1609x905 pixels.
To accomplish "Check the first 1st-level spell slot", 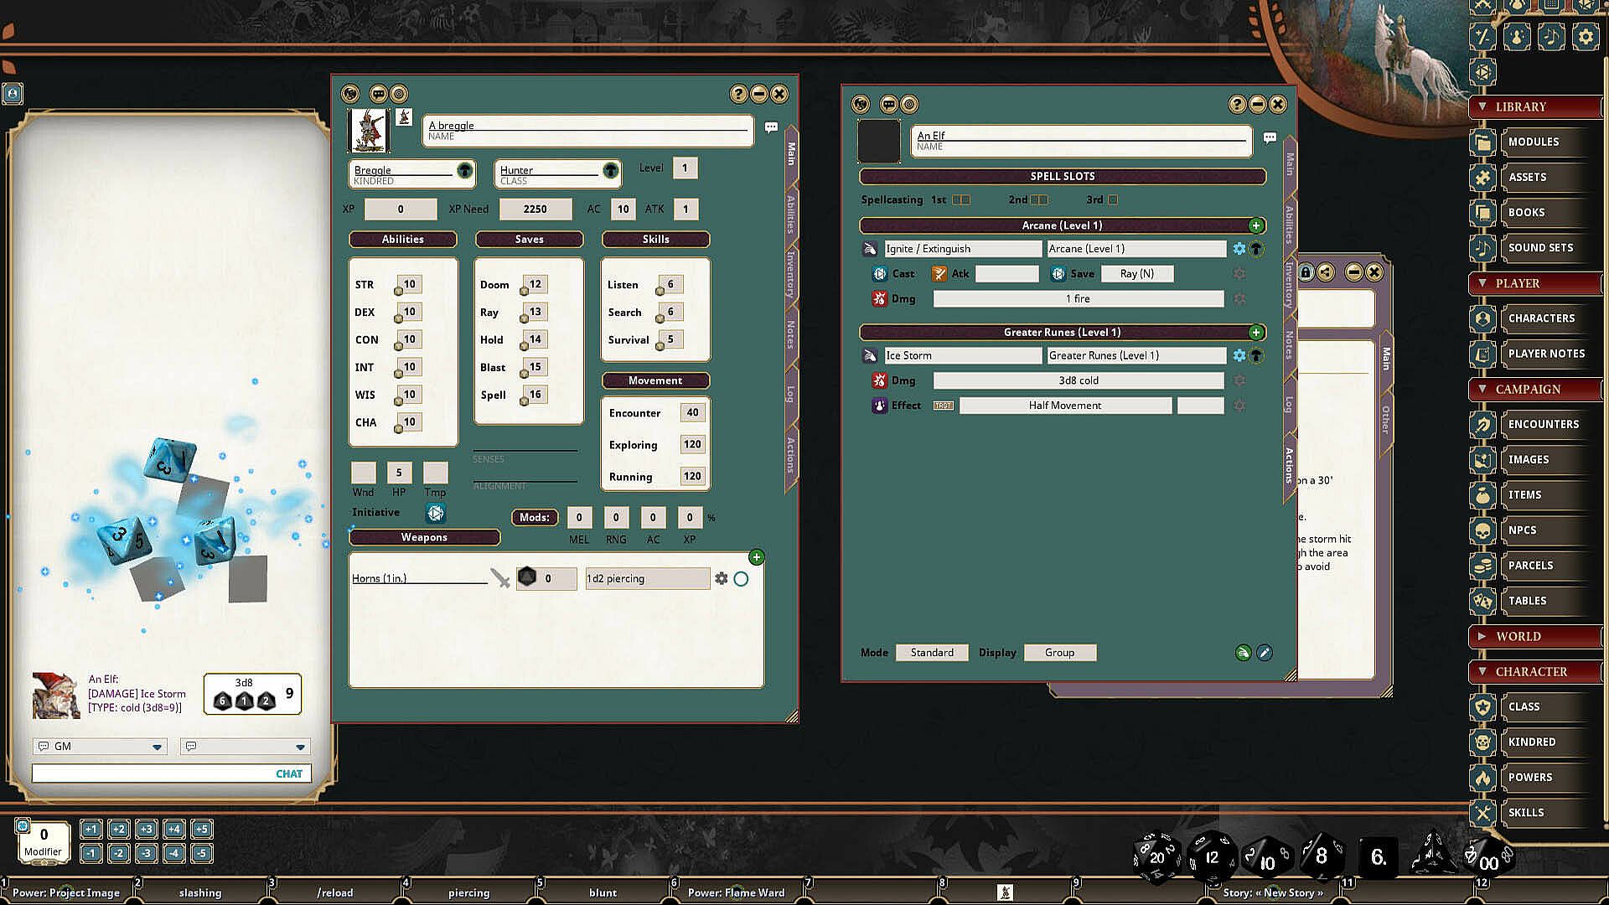I will pyautogui.click(x=957, y=200).
